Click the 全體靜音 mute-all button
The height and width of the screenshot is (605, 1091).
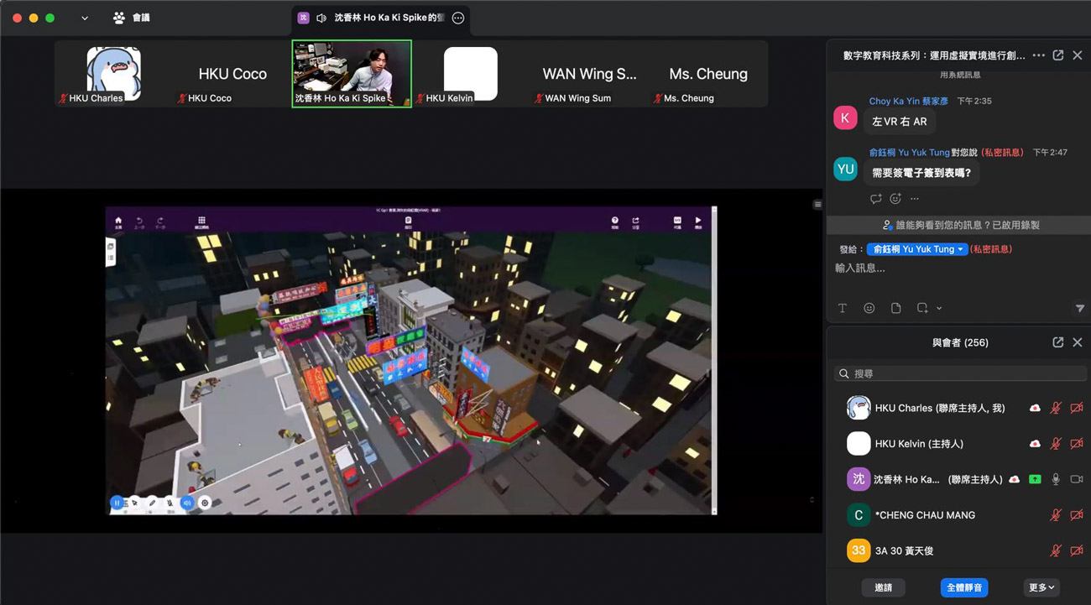963,587
